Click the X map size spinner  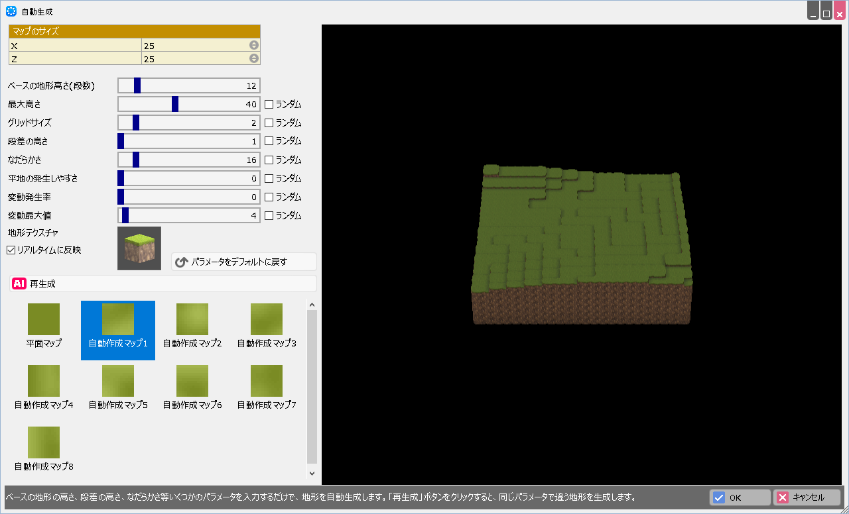coord(254,45)
